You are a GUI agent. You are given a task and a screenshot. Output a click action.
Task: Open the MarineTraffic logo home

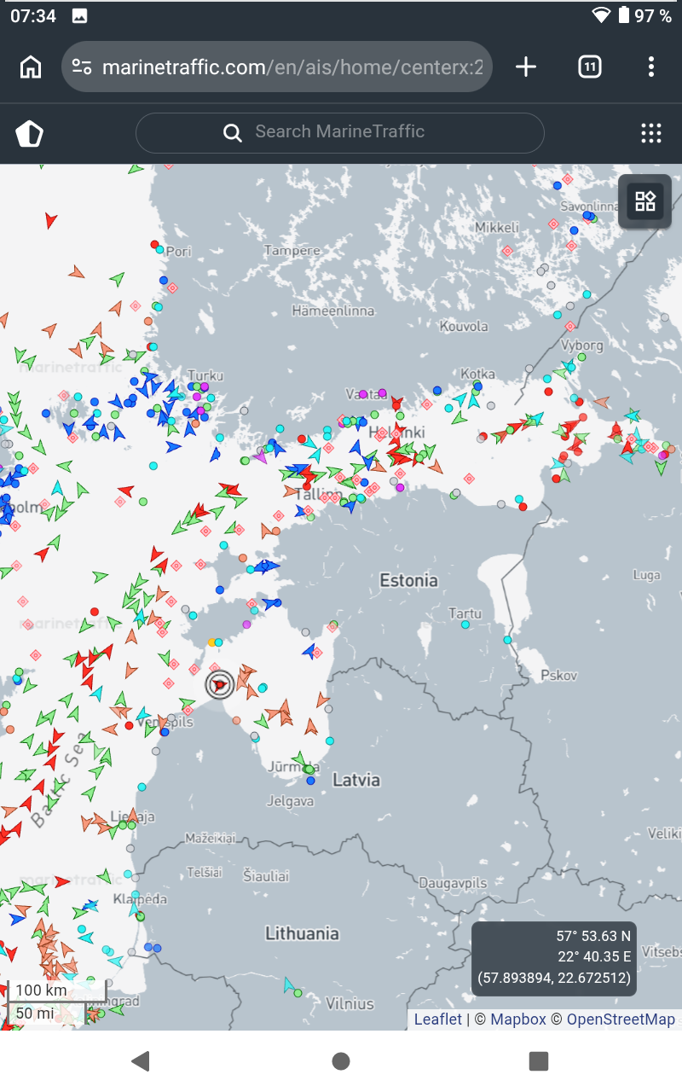tap(29, 133)
